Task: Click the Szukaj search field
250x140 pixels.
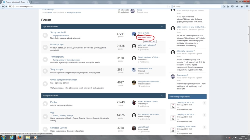Action: (x=197, y=6)
